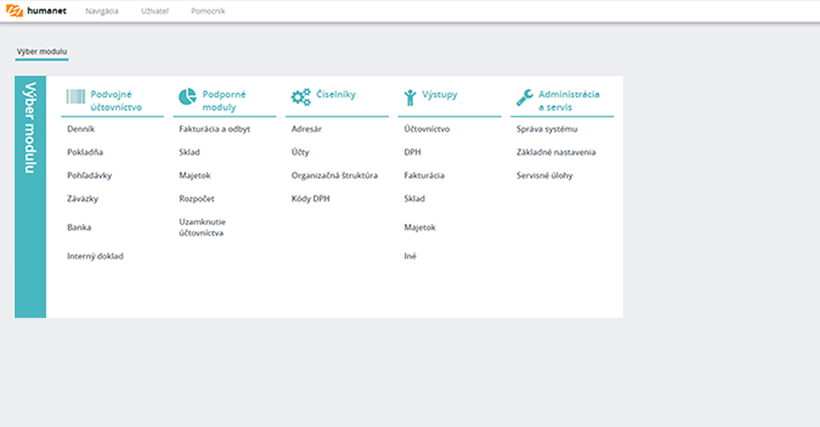
Task: Go to Základné nastavenia
Action: [x=556, y=152]
